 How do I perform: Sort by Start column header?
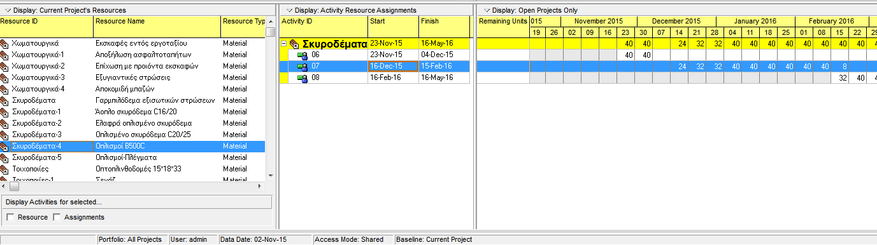pos(393,27)
